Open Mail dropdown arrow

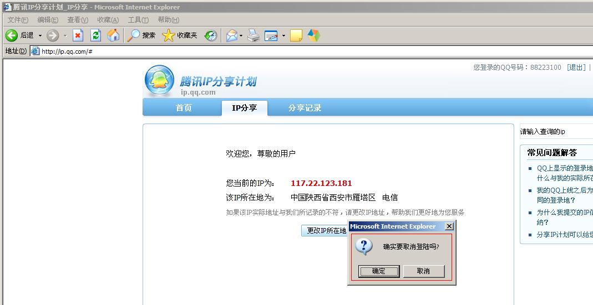(241, 35)
